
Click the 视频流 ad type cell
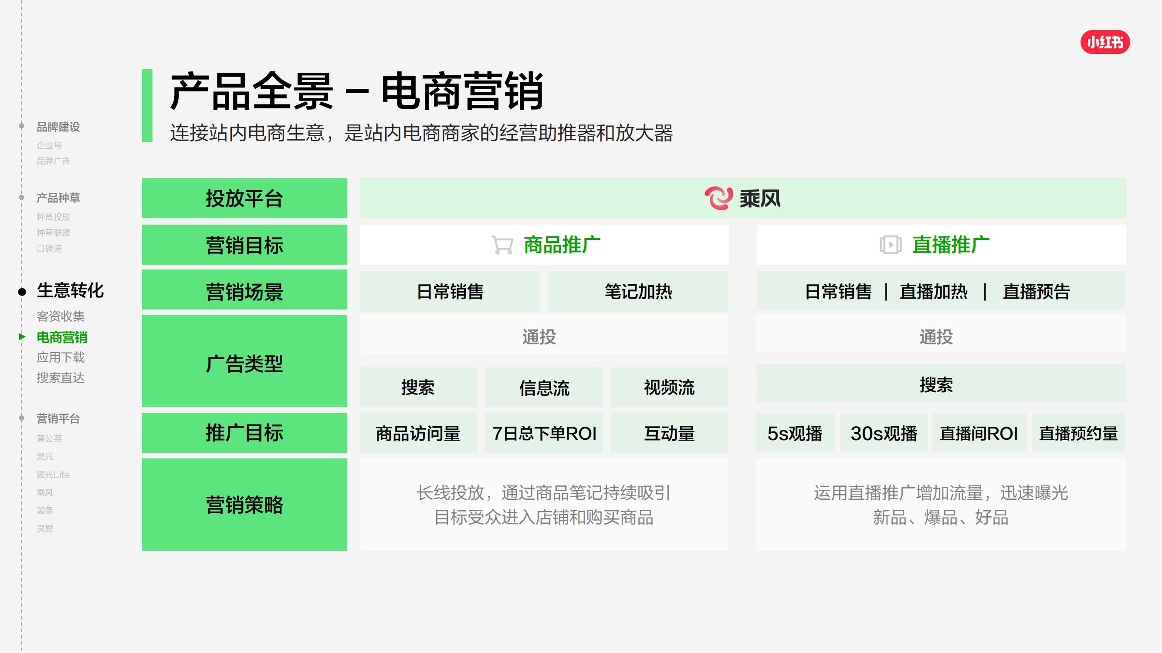[x=669, y=387]
